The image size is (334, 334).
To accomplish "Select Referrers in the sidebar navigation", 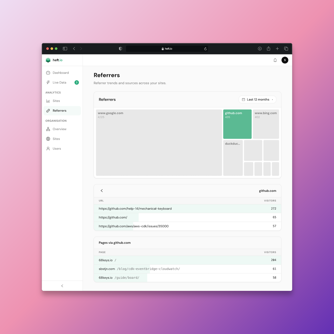I will pos(59,110).
